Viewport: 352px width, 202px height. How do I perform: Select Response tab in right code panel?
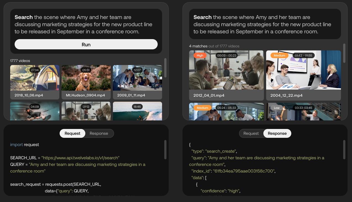coord(277,133)
